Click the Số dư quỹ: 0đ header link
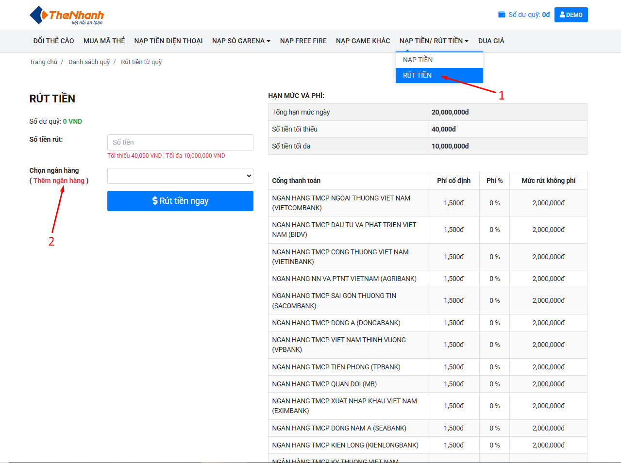 point(524,15)
